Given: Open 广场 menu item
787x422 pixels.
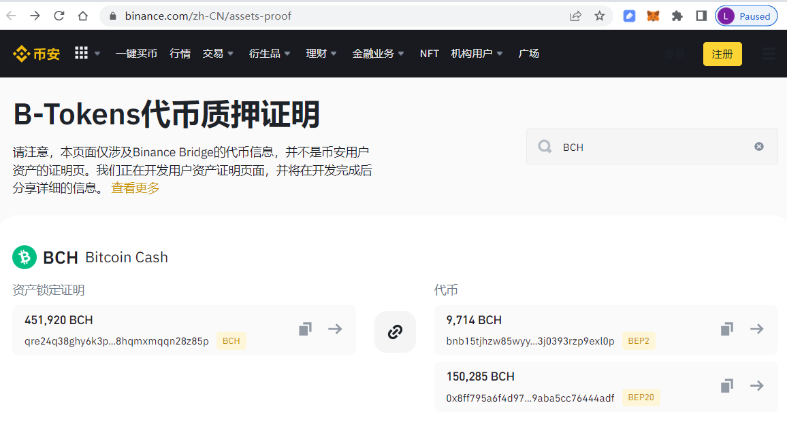Looking at the screenshot, I should click(x=528, y=54).
